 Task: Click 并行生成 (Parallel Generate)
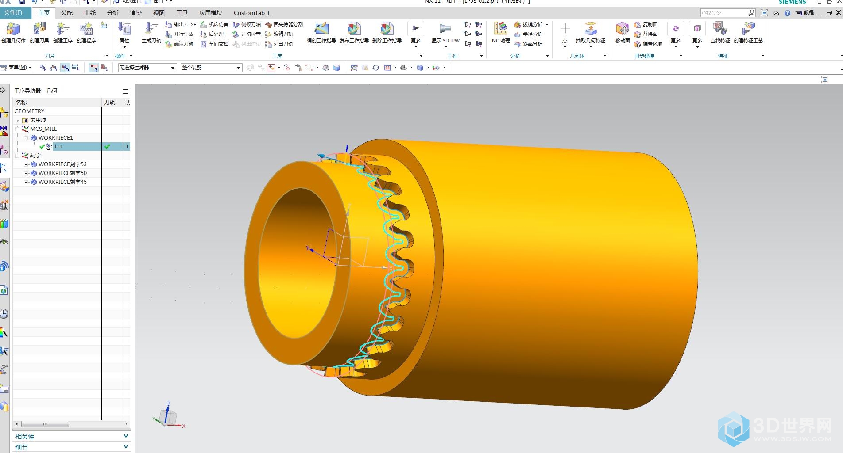[x=179, y=34]
